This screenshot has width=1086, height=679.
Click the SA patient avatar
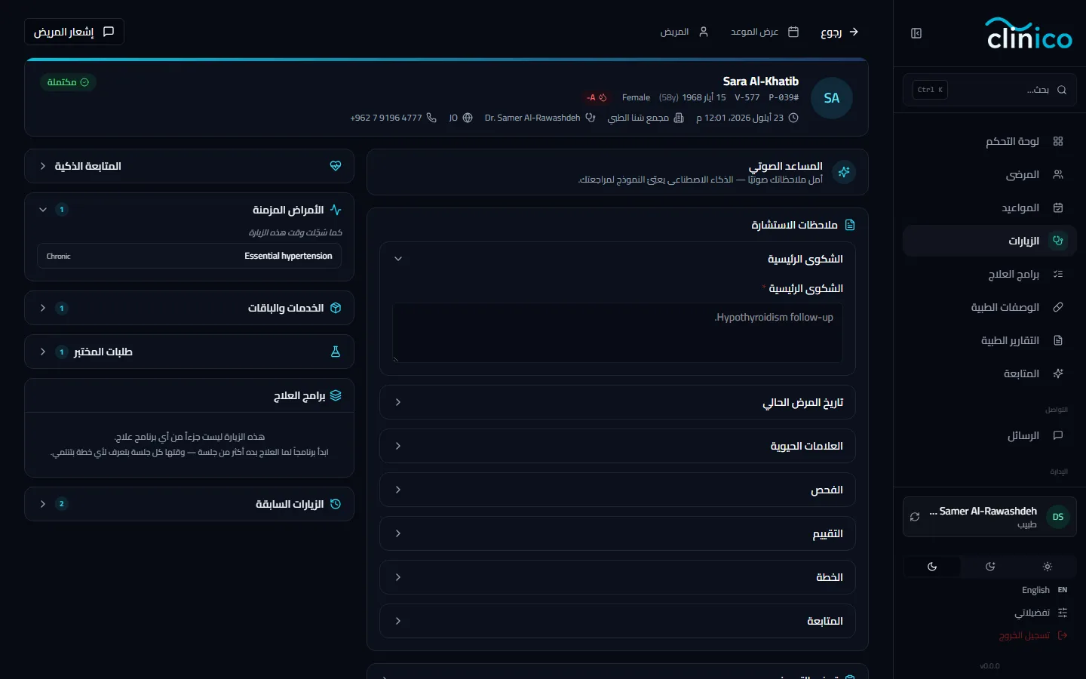pos(832,98)
